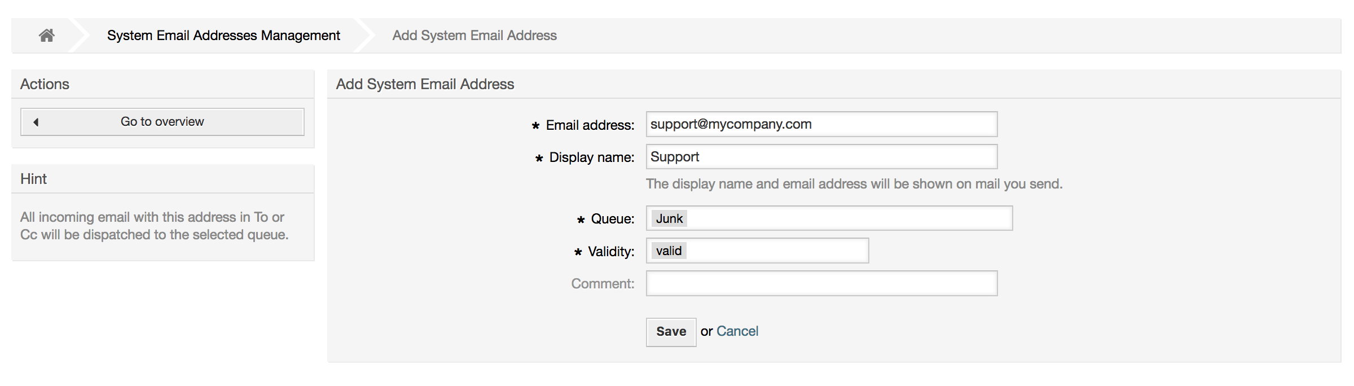This screenshot has width=1354, height=386.
Task: Open the Queue selection dropdown
Action: (x=828, y=218)
